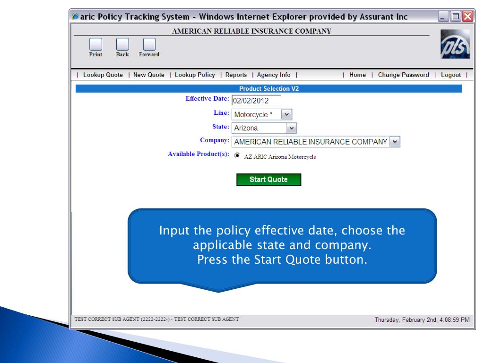Viewport: 484px width, 363px height.
Task: Click the Forward toolbar icon
Action: pyautogui.click(x=149, y=44)
